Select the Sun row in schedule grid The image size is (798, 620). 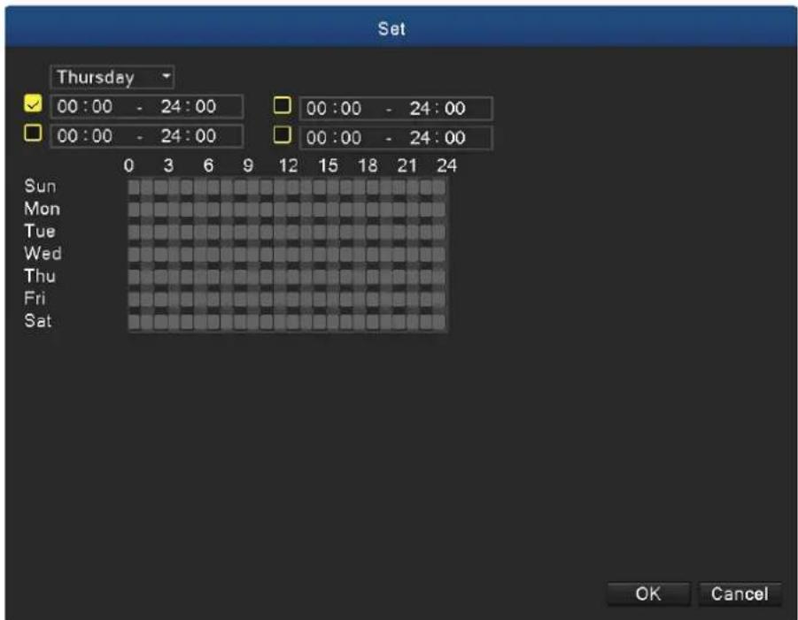(287, 187)
